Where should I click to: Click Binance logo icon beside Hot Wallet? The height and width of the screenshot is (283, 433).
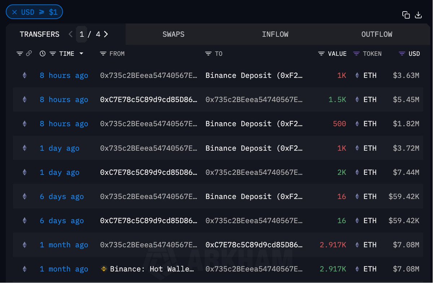pos(104,269)
